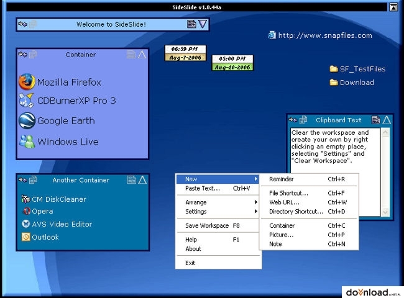
Task: Click the move arrows on Clipboard Text
Action: pos(293,120)
